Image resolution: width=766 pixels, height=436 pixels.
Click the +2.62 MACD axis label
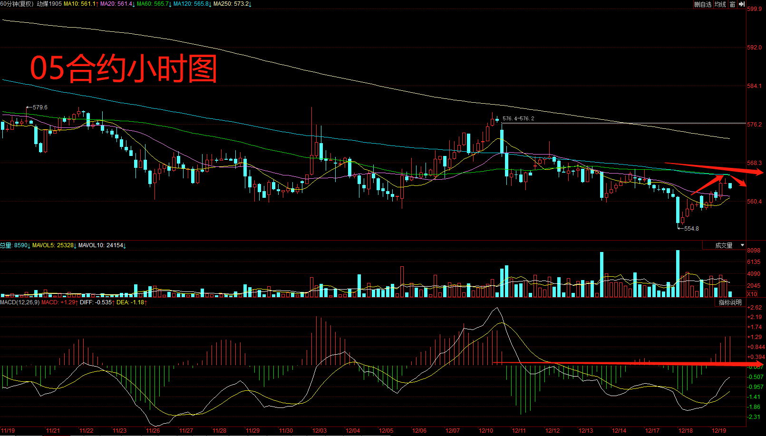pos(755,308)
